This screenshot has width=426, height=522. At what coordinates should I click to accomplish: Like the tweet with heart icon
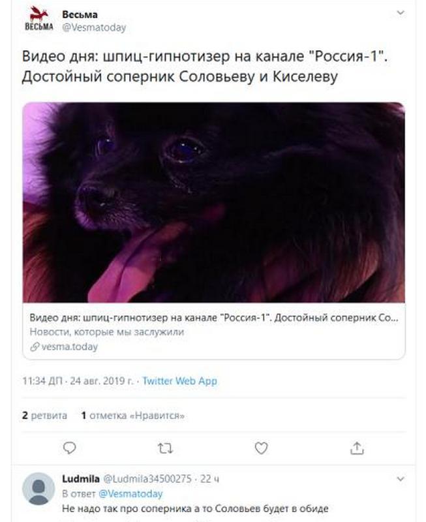coord(261,448)
